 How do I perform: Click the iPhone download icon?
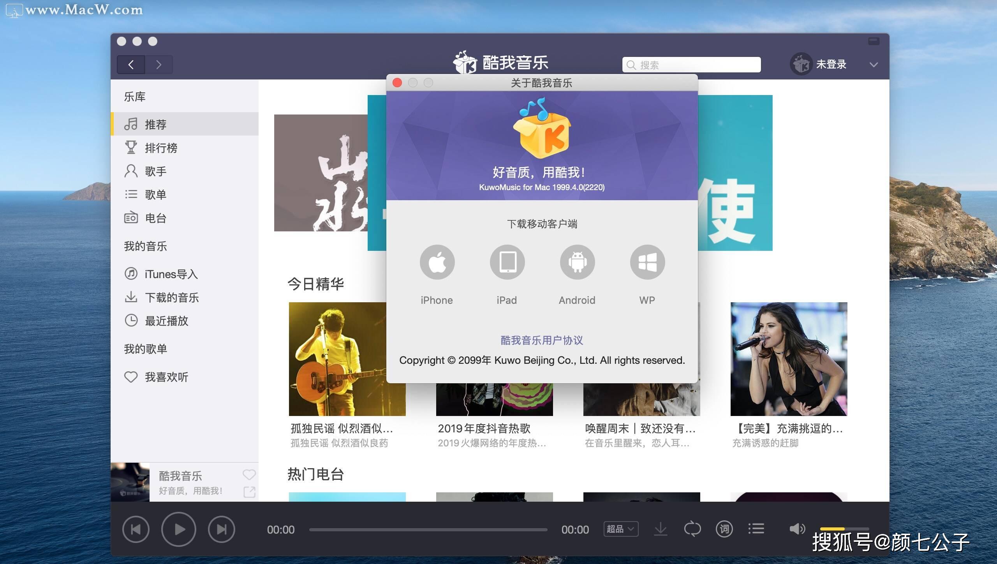(x=437, y=262)
